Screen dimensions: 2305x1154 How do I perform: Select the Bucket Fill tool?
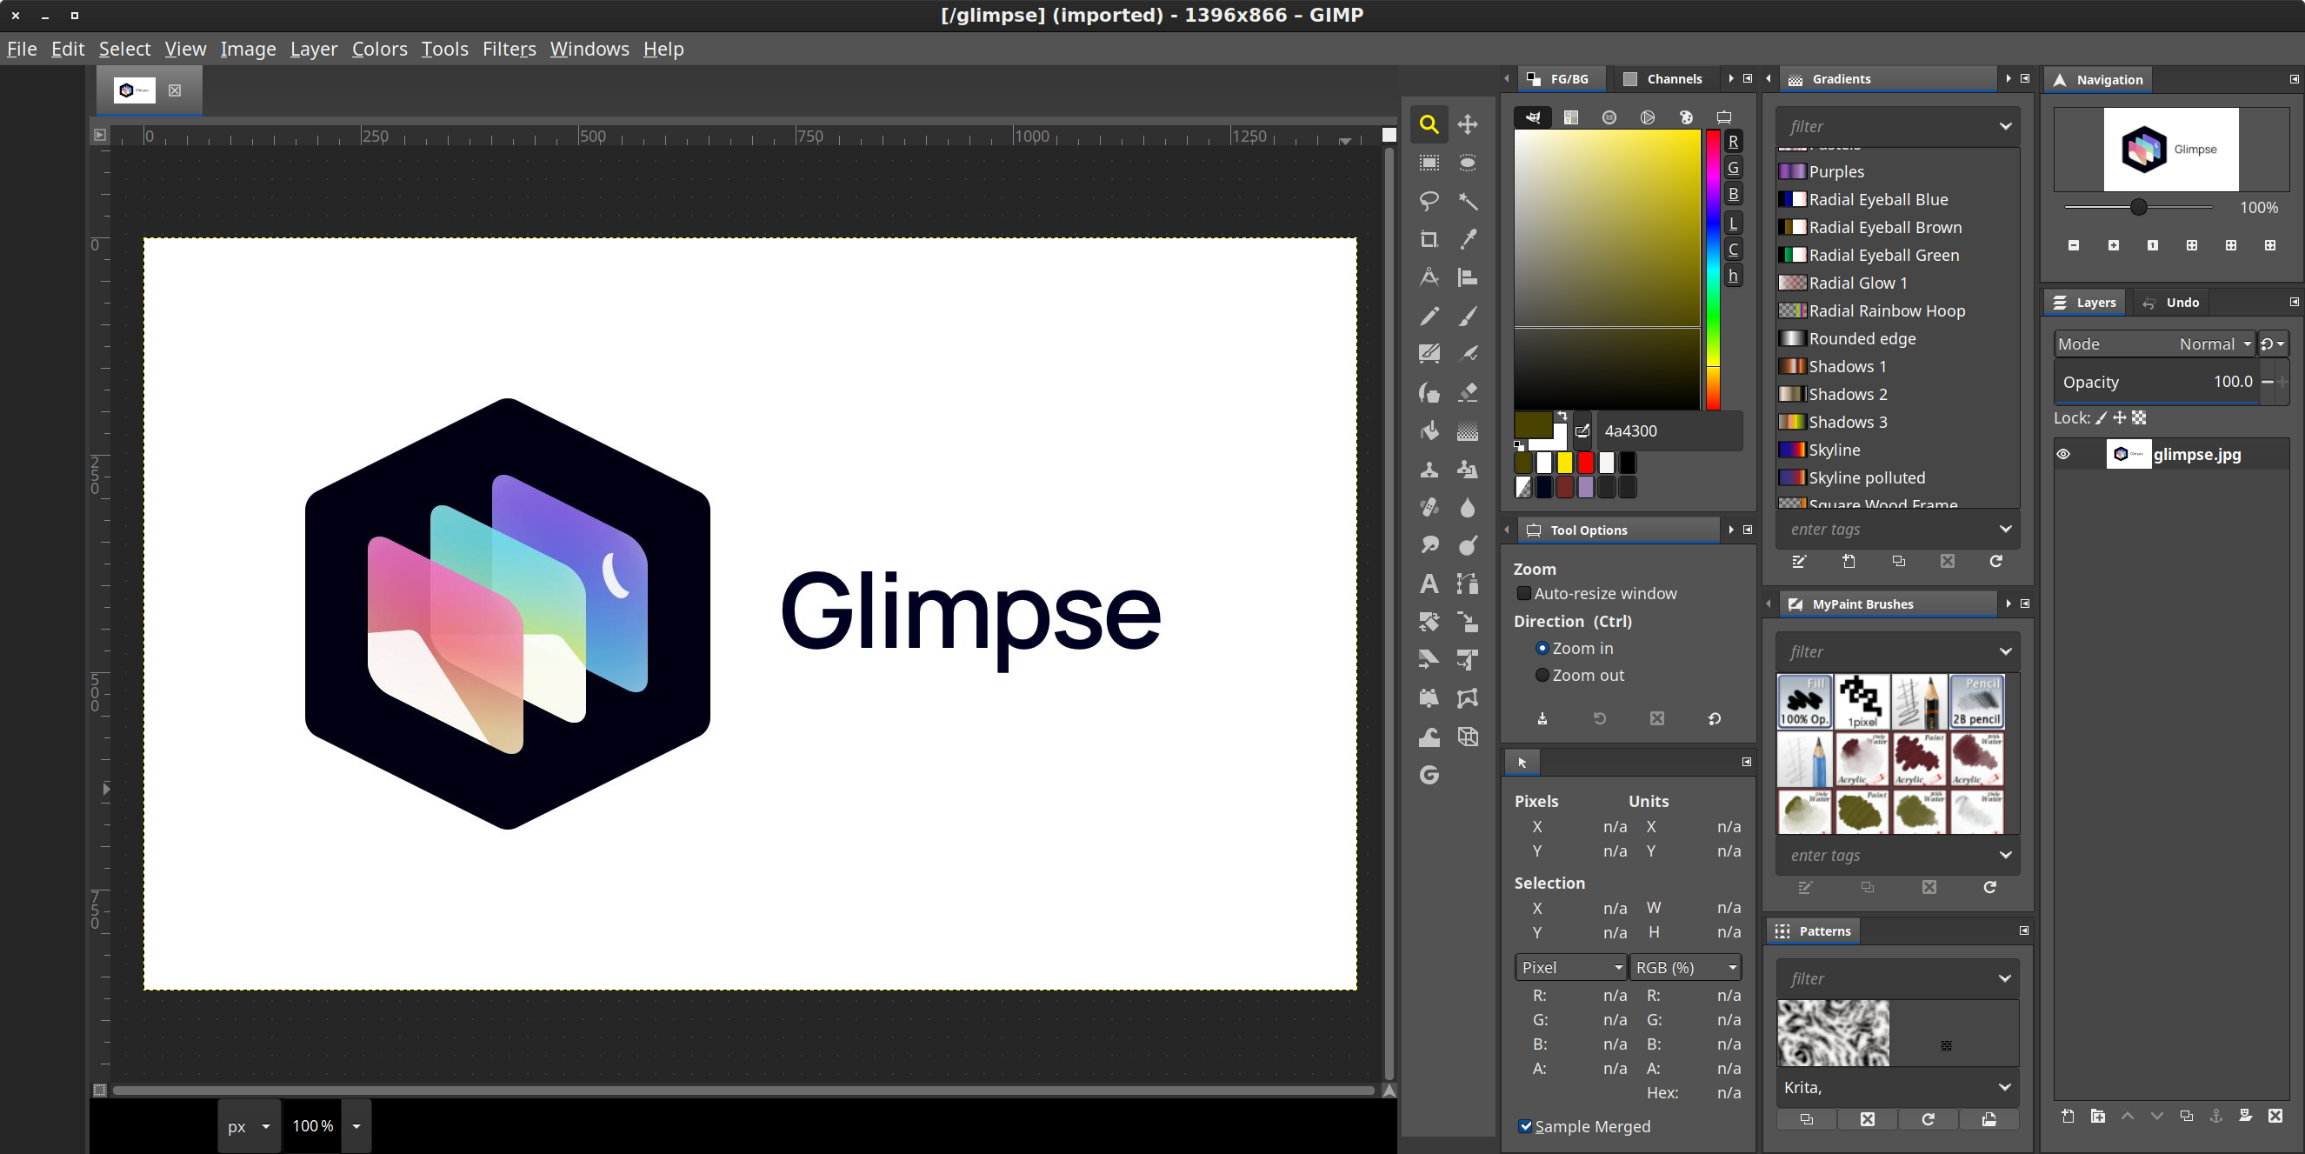point(1429,430)
